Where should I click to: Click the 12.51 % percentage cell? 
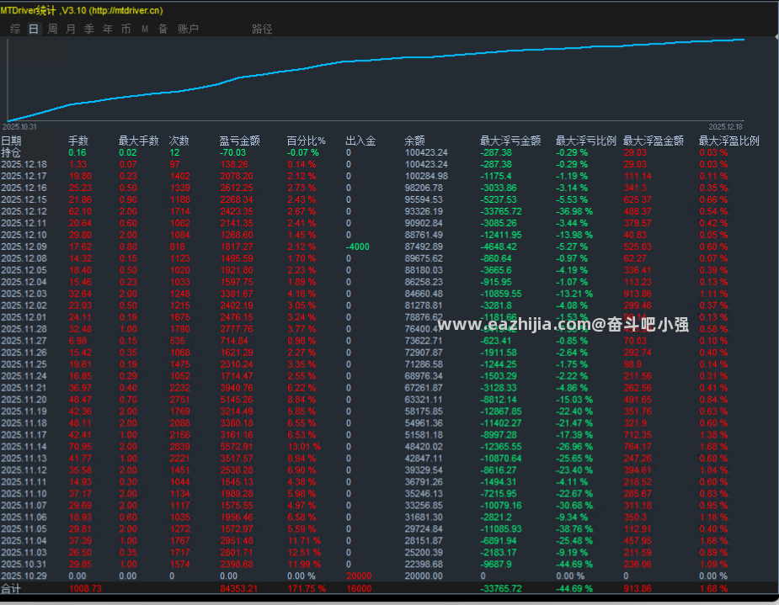[304, 552]
